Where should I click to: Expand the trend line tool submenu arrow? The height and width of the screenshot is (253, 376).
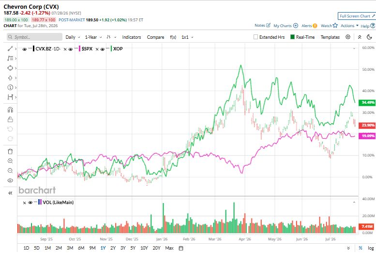tap(15, 49)
